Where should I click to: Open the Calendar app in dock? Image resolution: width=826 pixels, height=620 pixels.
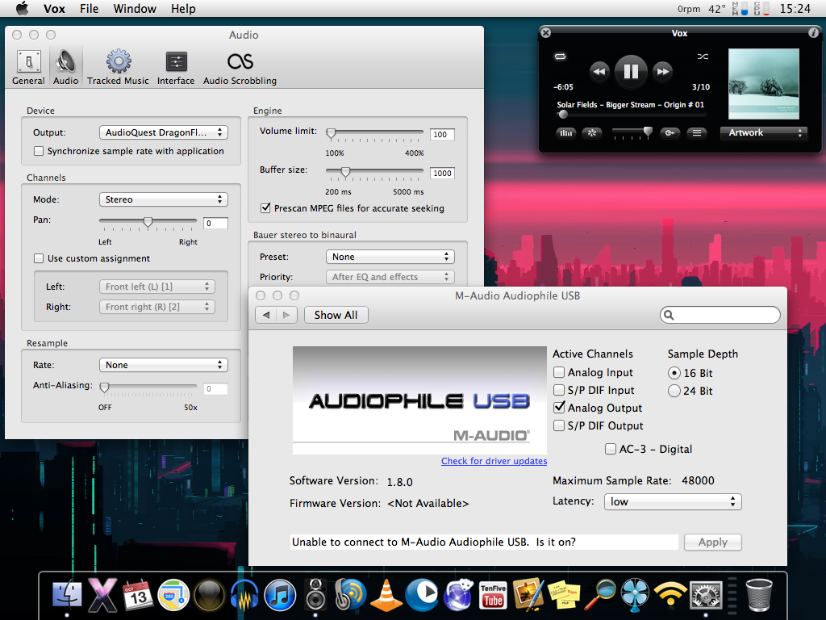coord(138,595)
